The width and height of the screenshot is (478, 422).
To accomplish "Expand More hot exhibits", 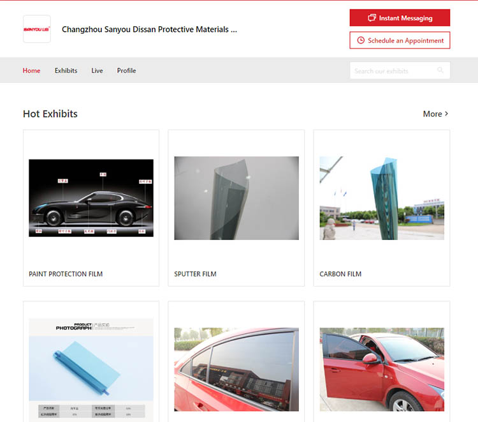I will pyautogui.click(x=435, y=114).
